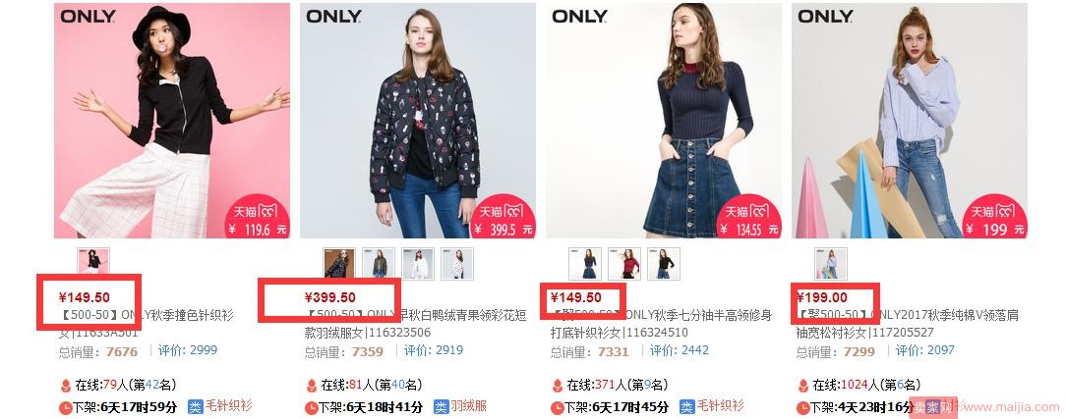Click the ¥399.50 price of the down jacket
Viewport: 1066px width, 419px height.
click(329, 297)
